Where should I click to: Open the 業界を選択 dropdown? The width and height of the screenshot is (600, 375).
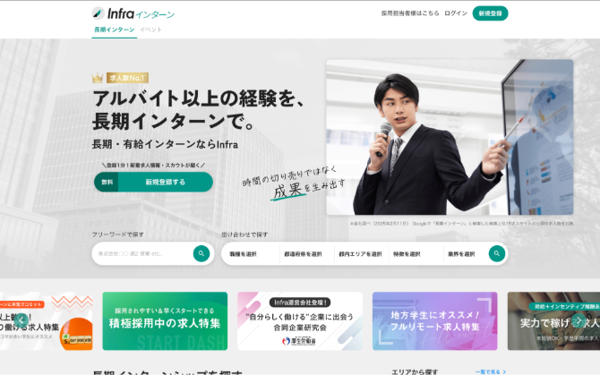(465, 254)
